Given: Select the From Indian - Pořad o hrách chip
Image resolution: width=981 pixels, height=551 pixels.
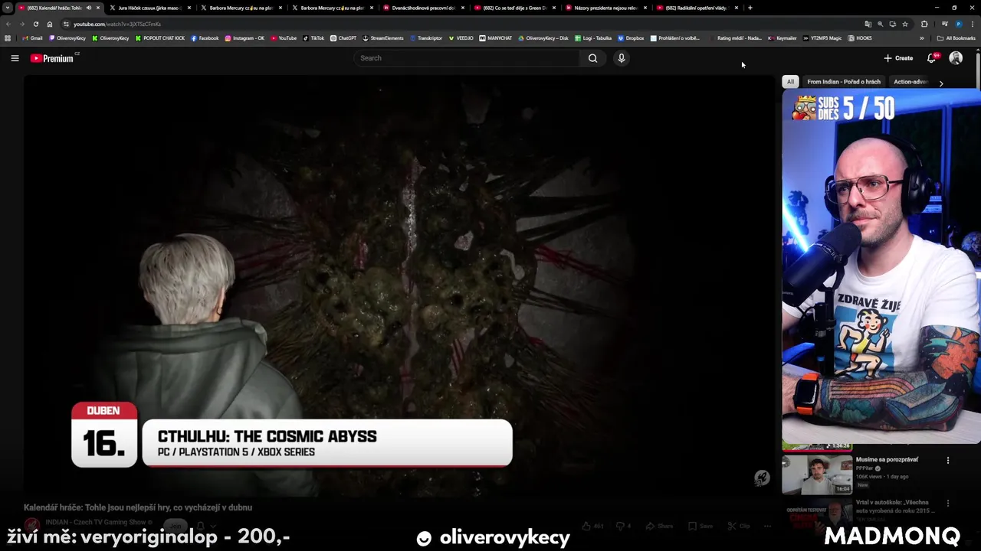Looking at the screenshot, I should point(844,82).
